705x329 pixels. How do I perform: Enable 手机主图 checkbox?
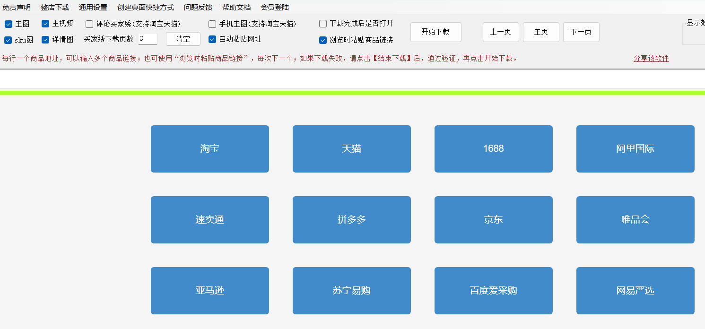[x=212, y=24]
